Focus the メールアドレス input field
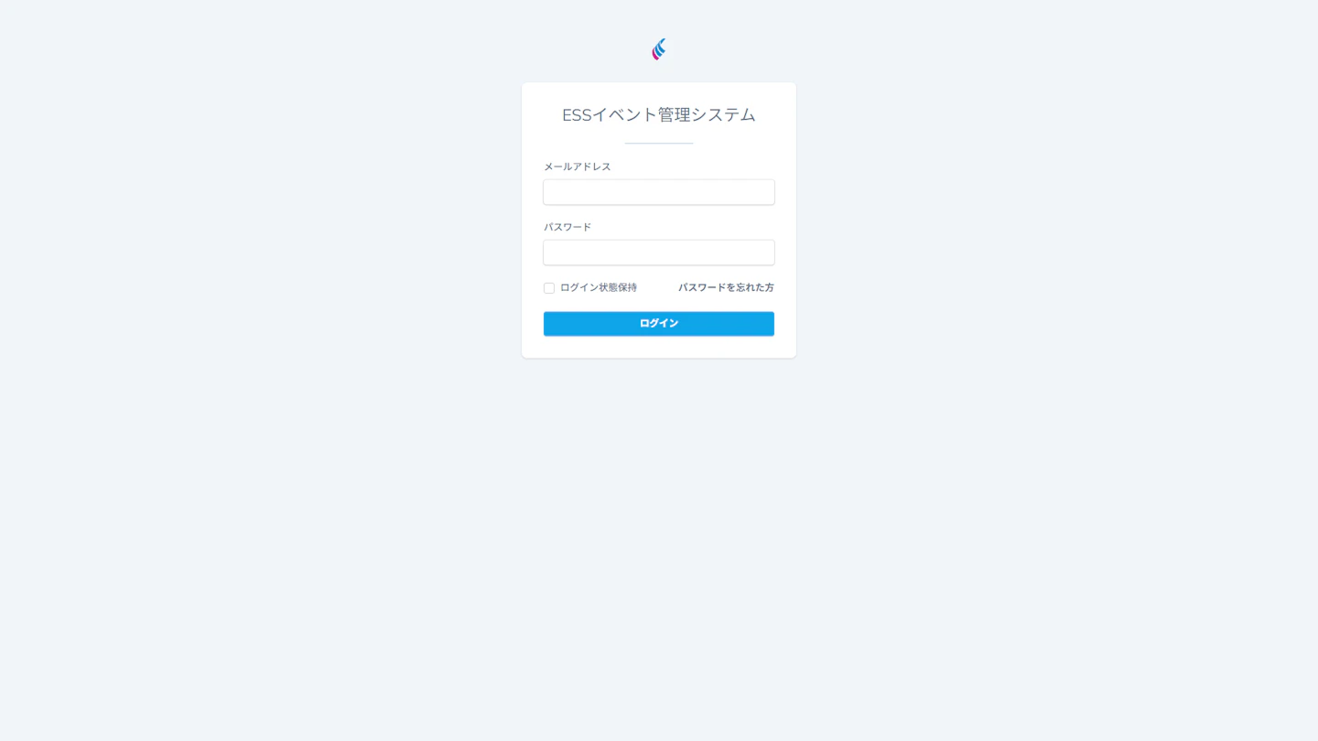This screenshot has width=1318, height=741. click(659, 192)
